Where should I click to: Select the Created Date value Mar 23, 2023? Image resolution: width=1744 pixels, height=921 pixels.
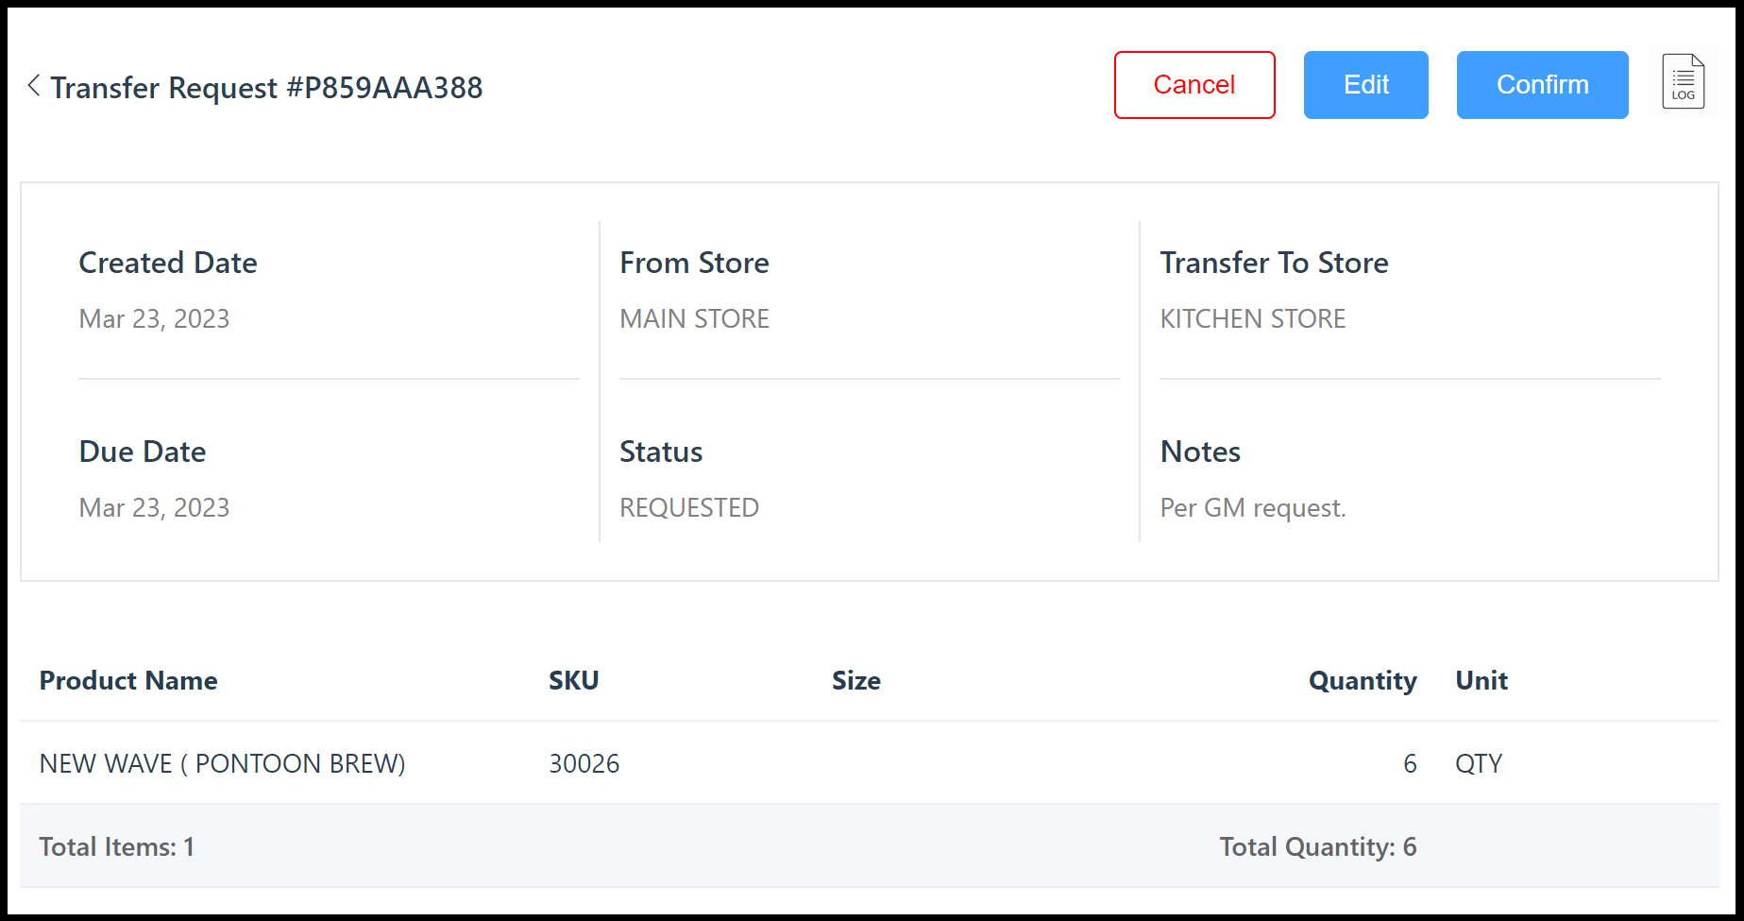coord(154,319)
